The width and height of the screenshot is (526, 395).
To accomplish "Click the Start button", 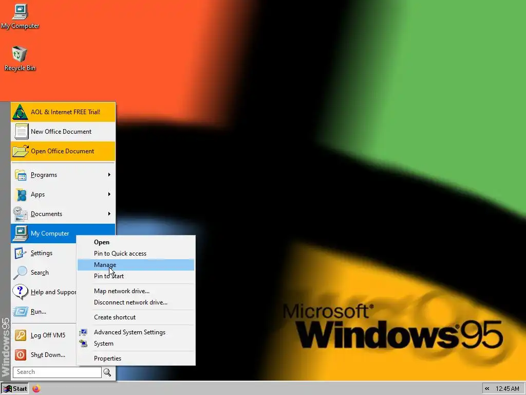I will click(x=15, y=389).
